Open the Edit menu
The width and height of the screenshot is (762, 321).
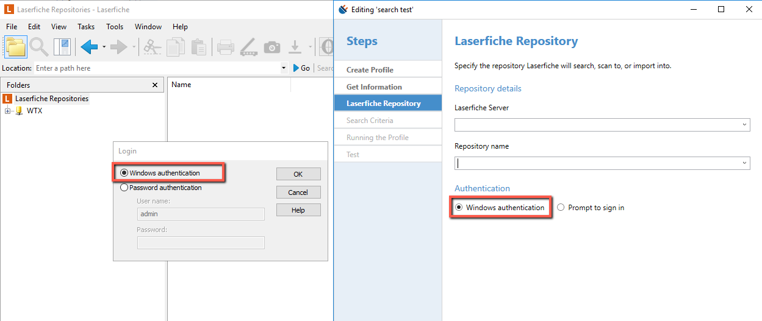tap(34, 27)
